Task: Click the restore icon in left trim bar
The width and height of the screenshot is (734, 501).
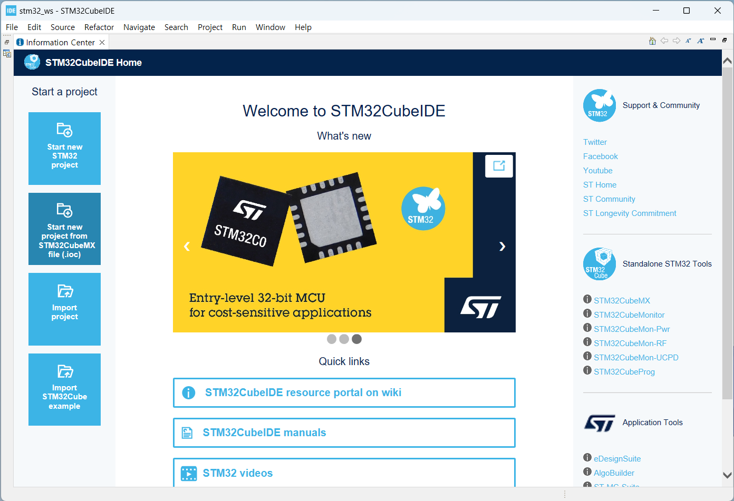Action: click(7, 42)
